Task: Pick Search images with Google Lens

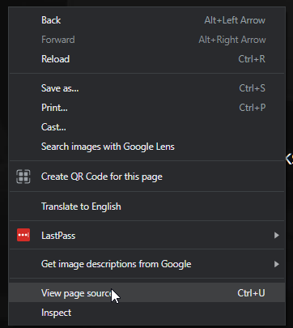Action: coord(147,147)
